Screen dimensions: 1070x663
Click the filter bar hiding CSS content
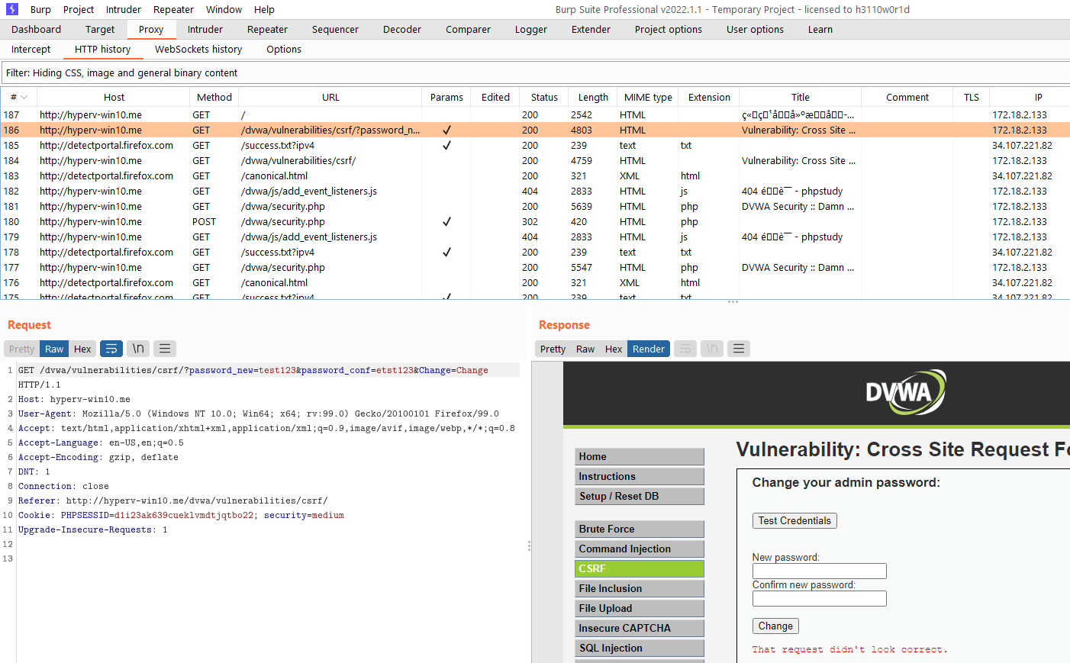click(x=534, y=72)
